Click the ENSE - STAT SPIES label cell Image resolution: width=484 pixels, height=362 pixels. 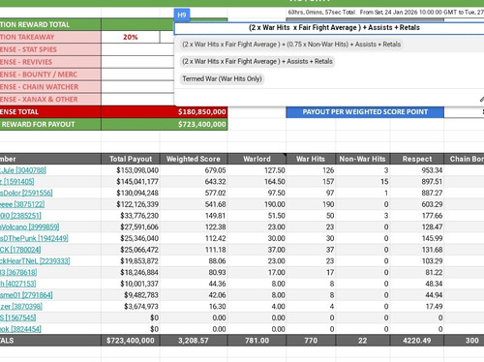point(50,49)
